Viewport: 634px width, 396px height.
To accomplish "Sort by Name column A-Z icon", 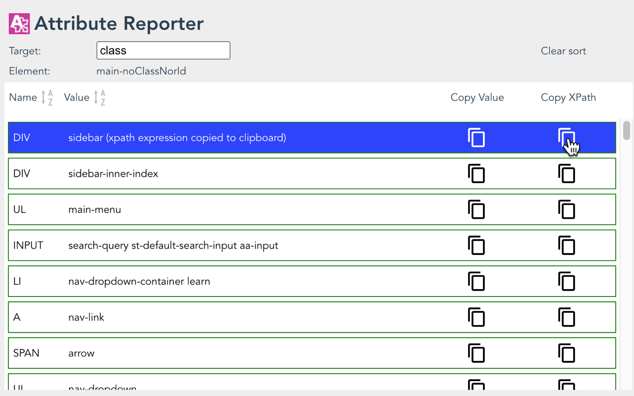I will coord(47,98).
